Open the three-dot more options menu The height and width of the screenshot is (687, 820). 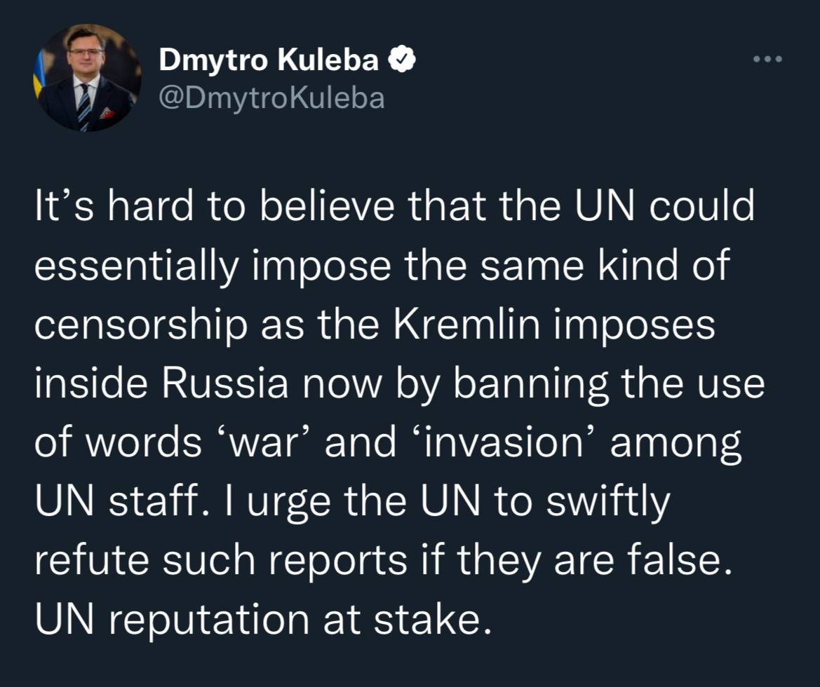[x=767, y=60]
